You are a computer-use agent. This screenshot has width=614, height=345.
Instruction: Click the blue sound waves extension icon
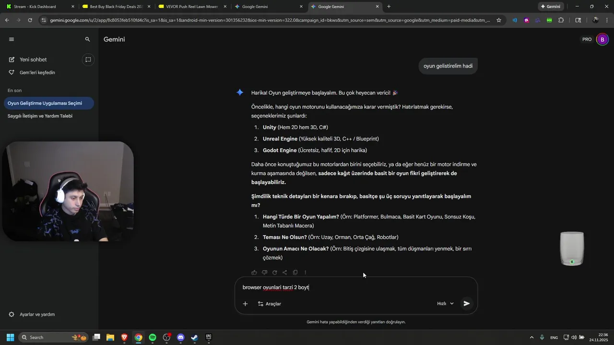coord(515,20)
